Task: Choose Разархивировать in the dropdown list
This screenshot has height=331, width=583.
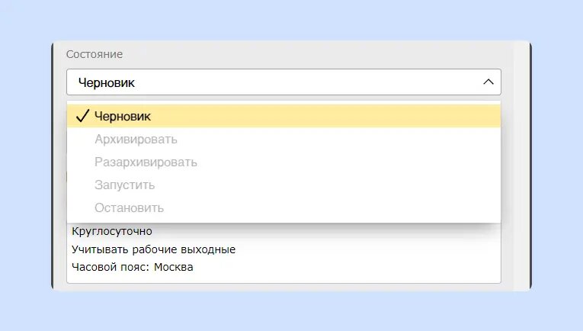Action: click(283, 162)
